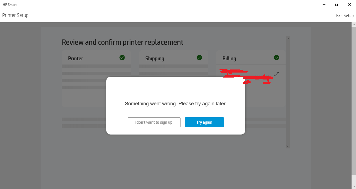This screenshot has height=189, width=356.
Task: Click the green checkmark beside Billing
Action: [x=276, y=58]
